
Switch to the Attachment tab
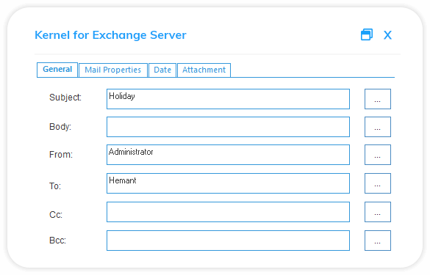[204, 70]
